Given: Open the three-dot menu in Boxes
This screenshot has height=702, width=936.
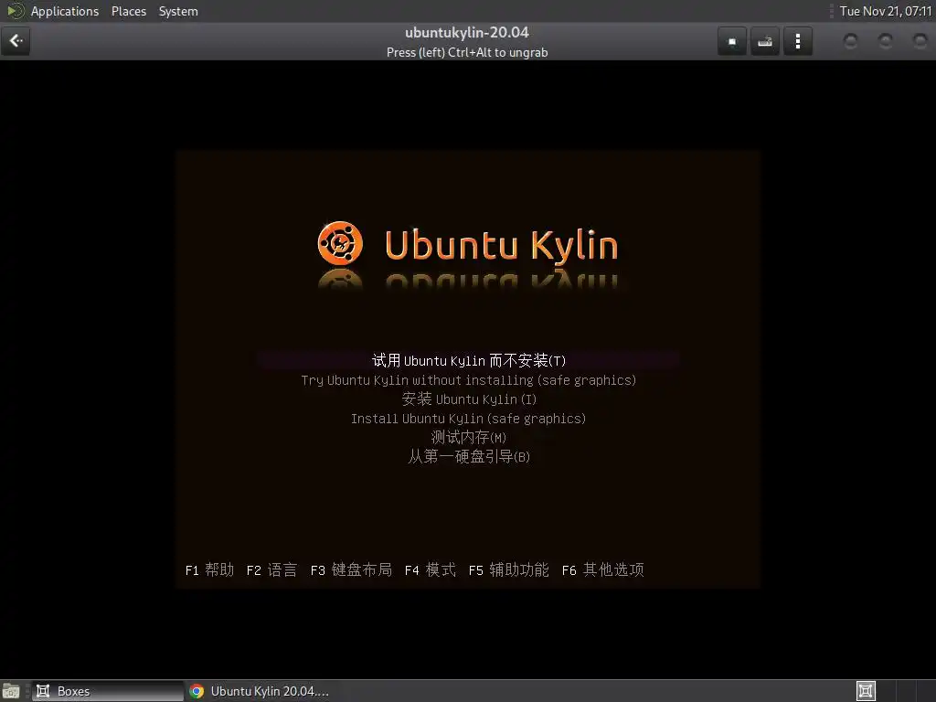Looking at the screenshot, I should (x=797, y=41).
